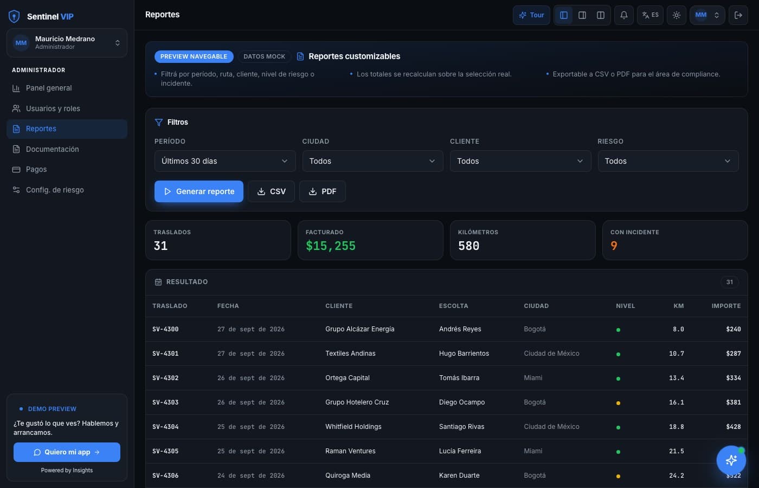Click the Traslados 31 card
The height and width of the screenshot is (488, 759).
[x=218, y=240]
